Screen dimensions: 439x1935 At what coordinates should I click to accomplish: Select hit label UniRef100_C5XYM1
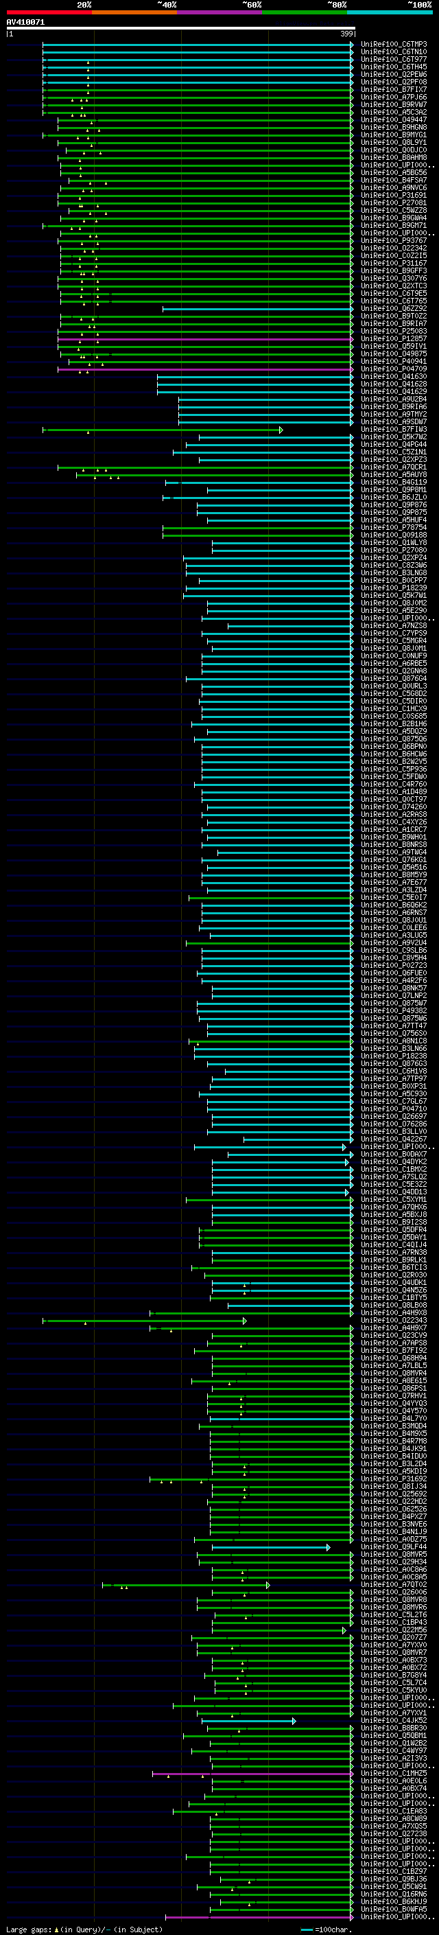394,1200
